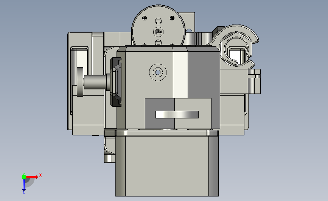Click the red X axis arrow on the triad
This screenshot has width=328, height=201.
(32, 177)
